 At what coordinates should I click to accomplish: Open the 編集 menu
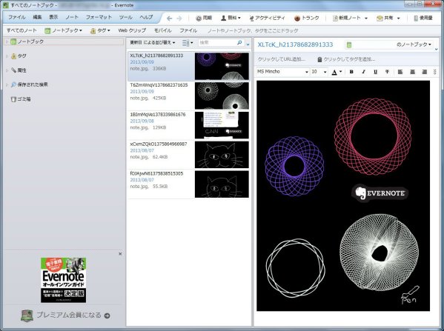(37, 17)
